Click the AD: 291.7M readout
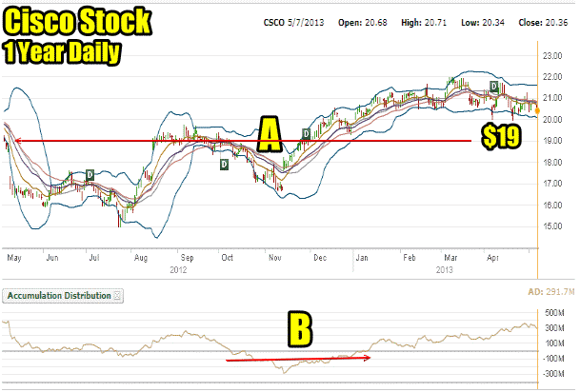Image resolution: width=580 pixels, height=392 pixels. (551, 292)
